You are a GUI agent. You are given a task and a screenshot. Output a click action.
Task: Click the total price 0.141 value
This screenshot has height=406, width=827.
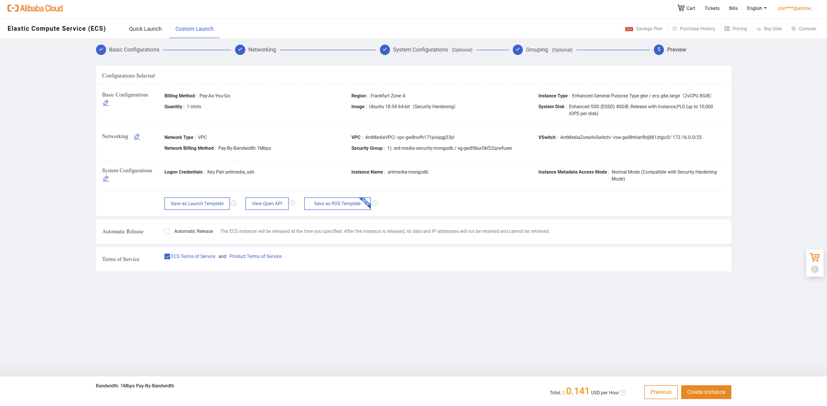click(578, 391)
